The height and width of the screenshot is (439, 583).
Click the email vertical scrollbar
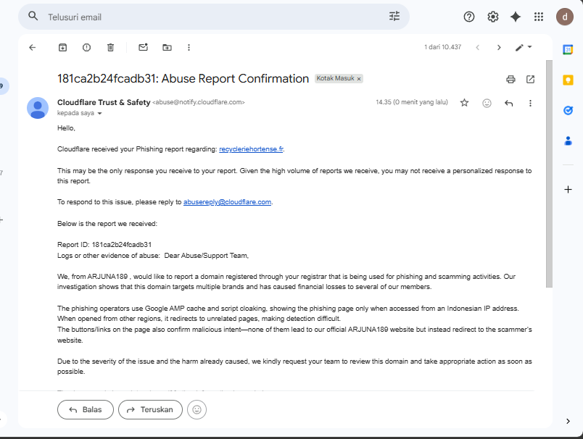[549, 173]
